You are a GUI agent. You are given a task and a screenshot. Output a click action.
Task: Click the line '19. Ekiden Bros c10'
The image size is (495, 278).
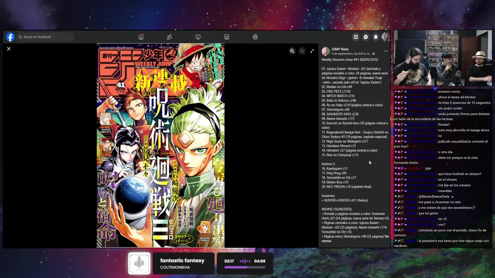point(335,182)
